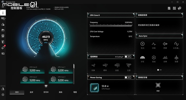Open the Devices keyboard icon in sidebar
Screen dimensions: 186x100
pyautogui.click(x=3, y=19)
